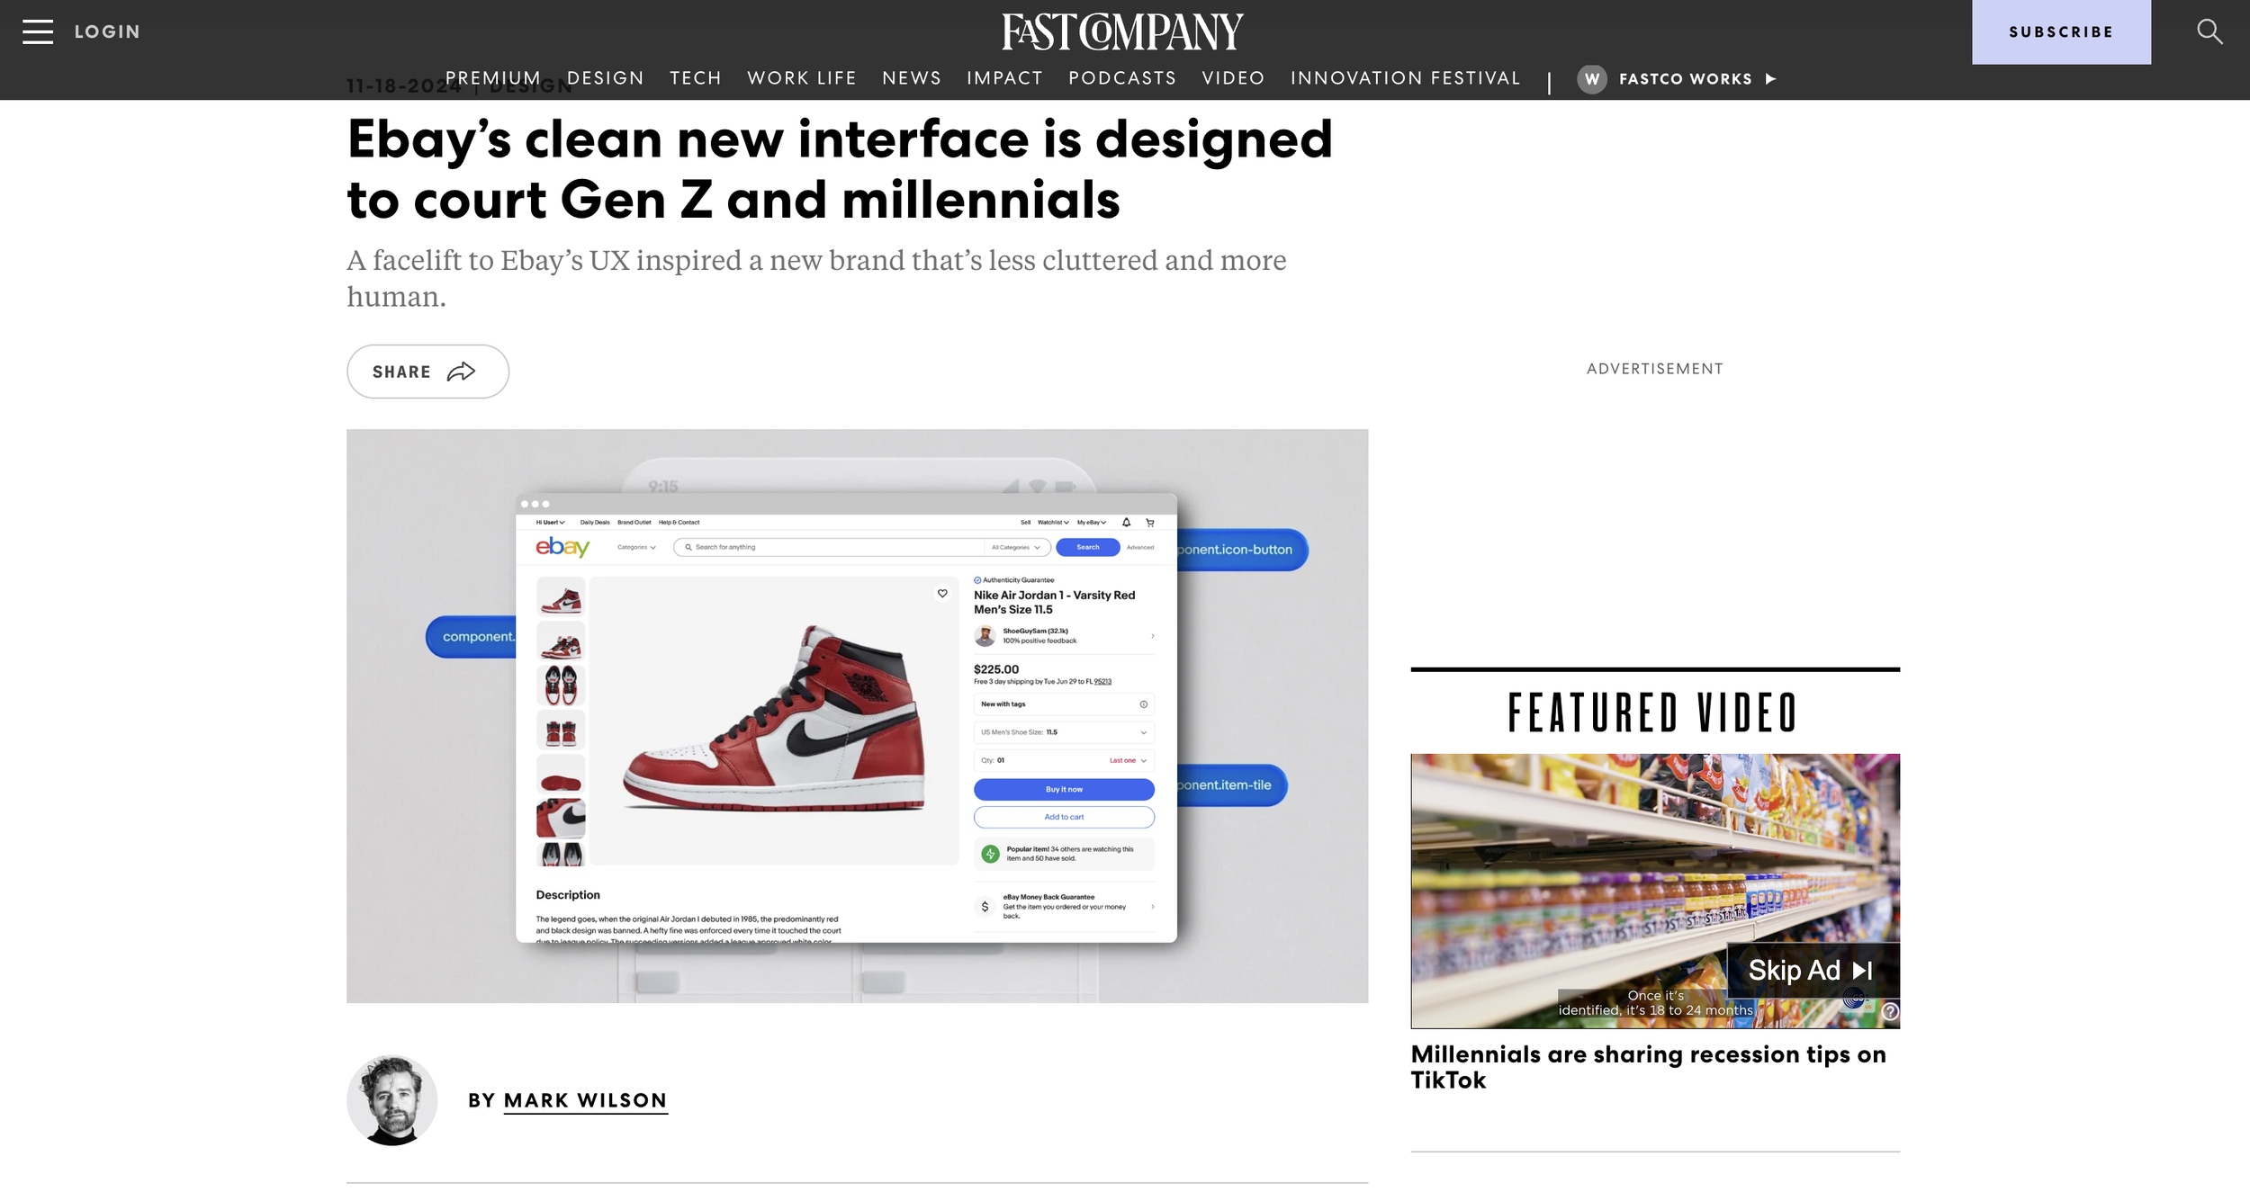Screen dimensions: 2250x1192
Task: Click the share arrow icon
Action: 461,372
